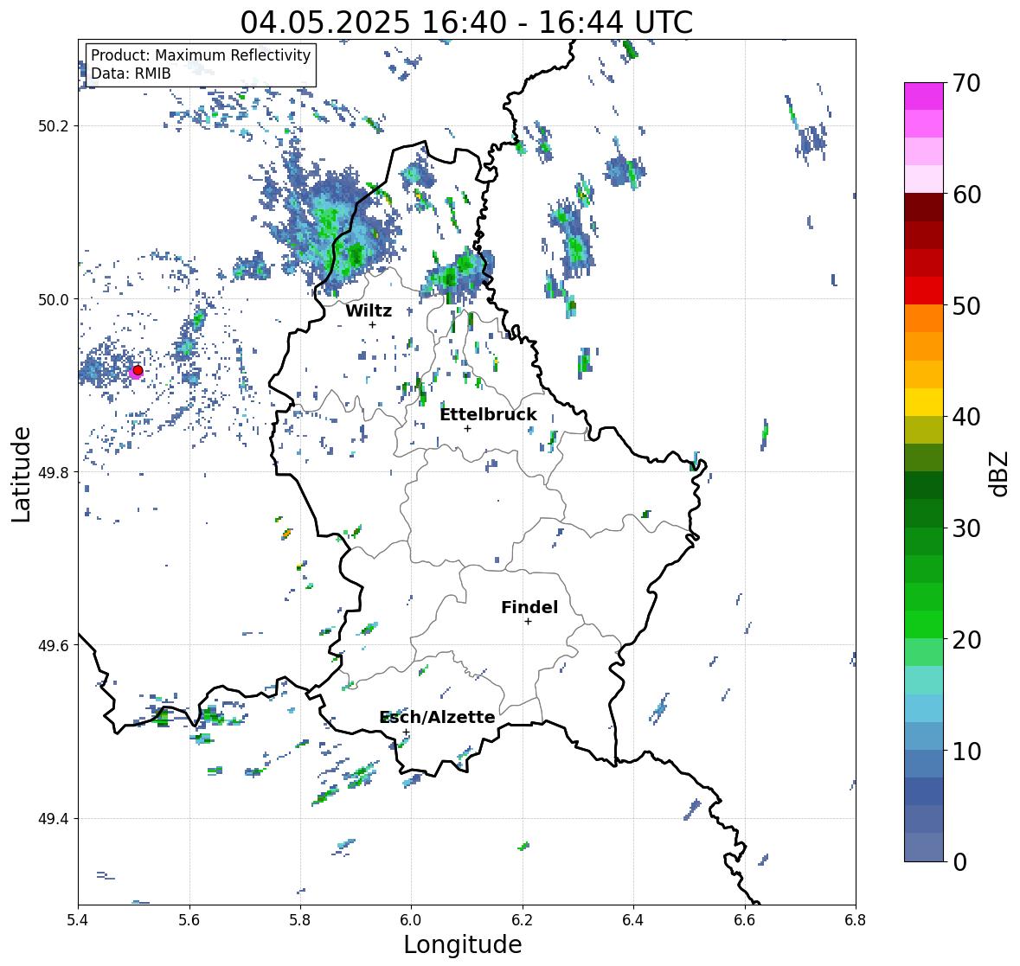
Task: Click the Longitude axis label
Action: click(x=463, y=944)
